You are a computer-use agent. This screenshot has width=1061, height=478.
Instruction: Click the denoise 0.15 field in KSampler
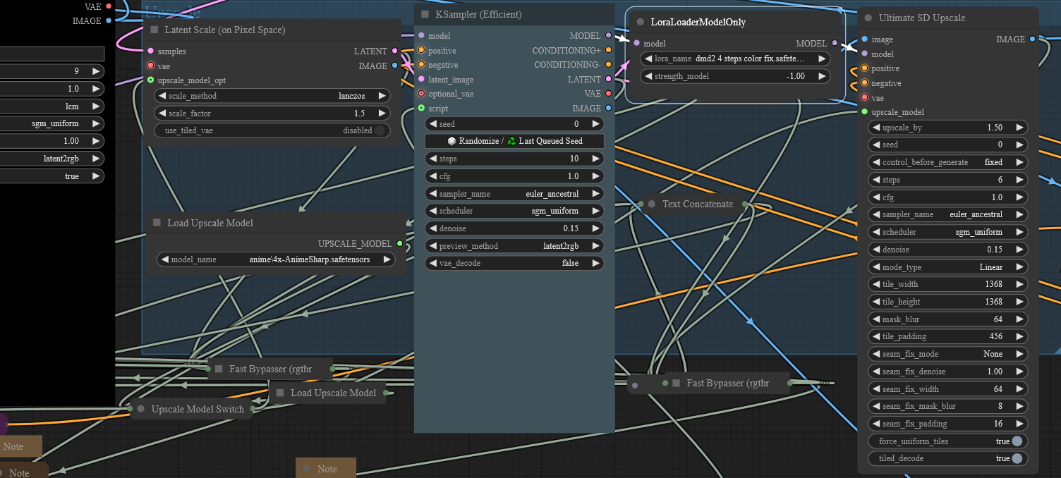(x=514, y=228)
